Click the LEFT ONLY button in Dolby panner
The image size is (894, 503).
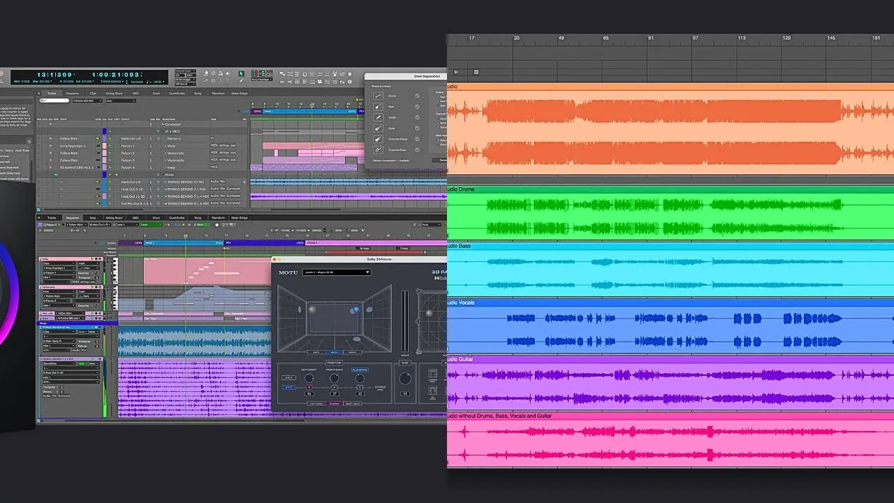click(x=316, y=404)
